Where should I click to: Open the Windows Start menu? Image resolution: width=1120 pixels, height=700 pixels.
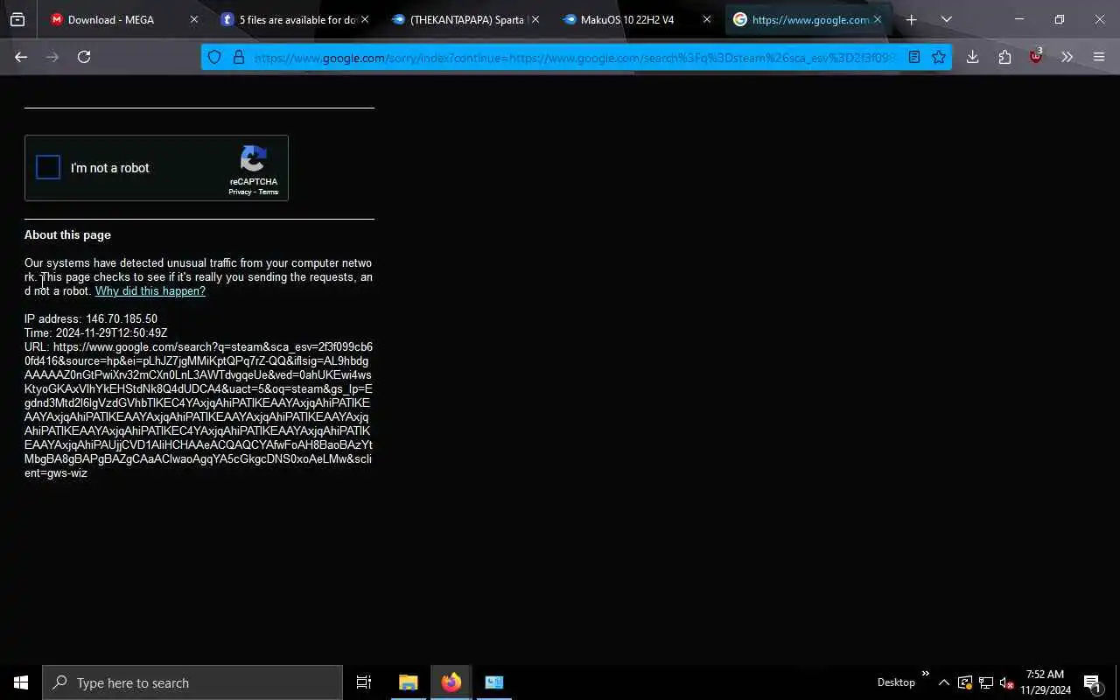(21, 682)
